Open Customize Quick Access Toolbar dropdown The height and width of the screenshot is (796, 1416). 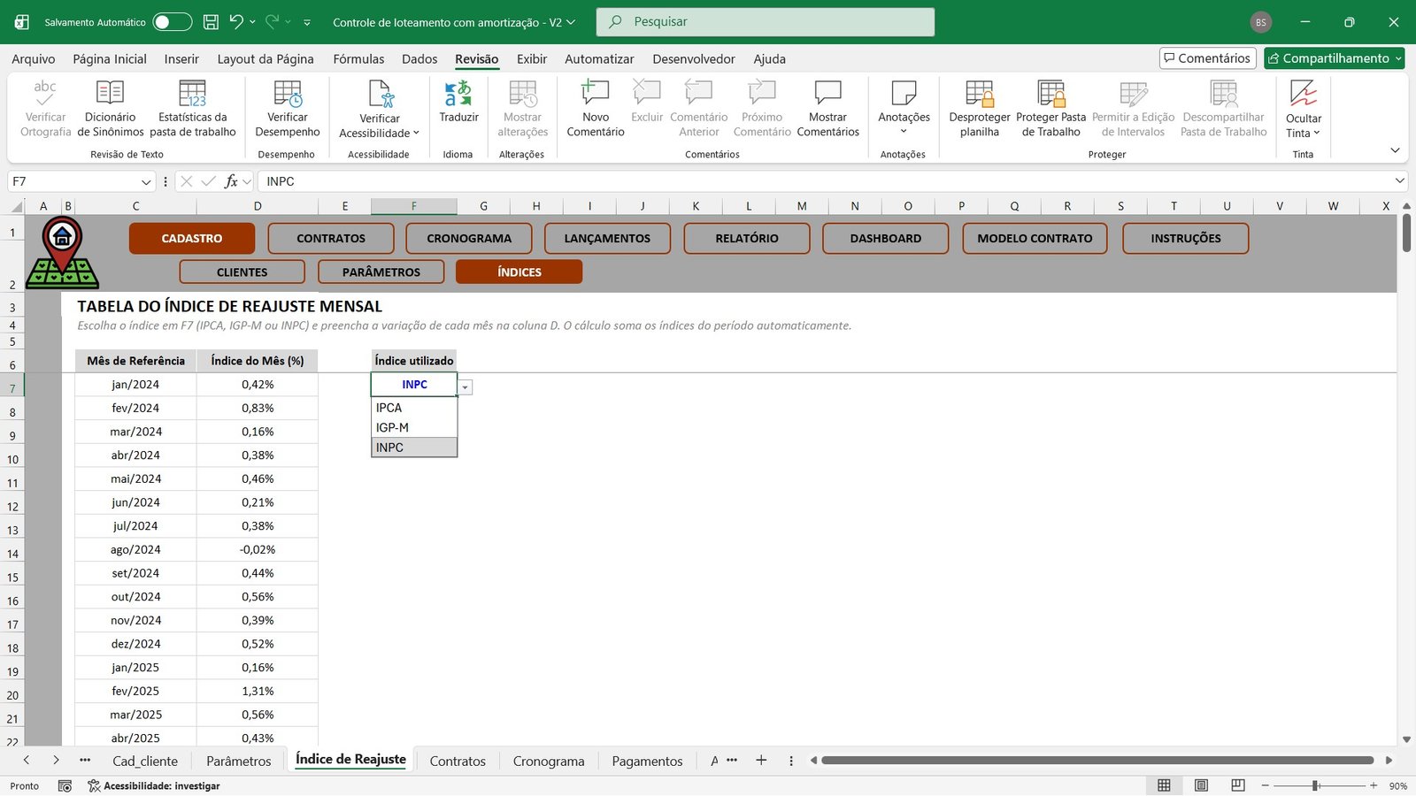[307, 22]
